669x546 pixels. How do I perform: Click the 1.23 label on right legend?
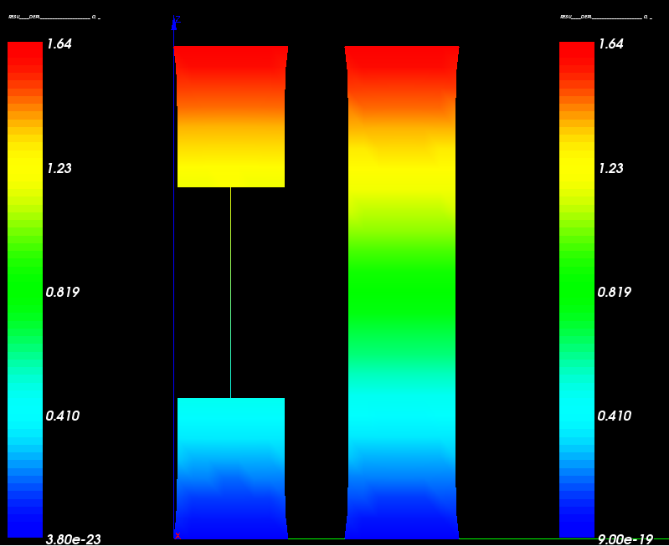click(x=610, y=168)
